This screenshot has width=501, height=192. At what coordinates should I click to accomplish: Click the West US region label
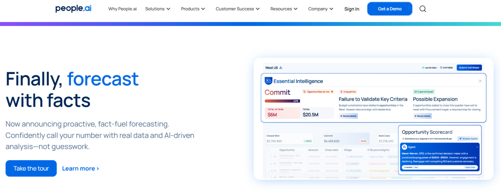pos(272,68)
